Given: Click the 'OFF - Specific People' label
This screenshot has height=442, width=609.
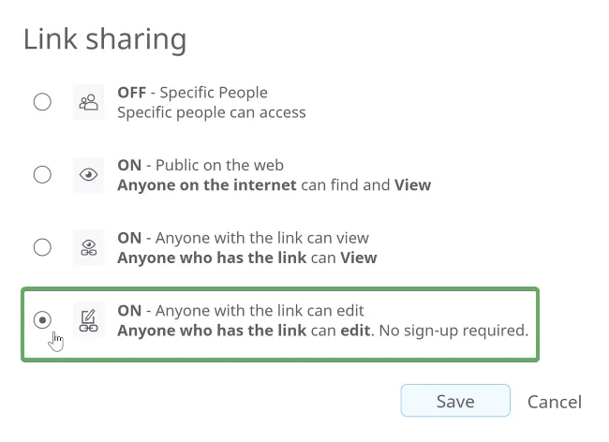Looking at the screenshot, I should coord(193,93).
